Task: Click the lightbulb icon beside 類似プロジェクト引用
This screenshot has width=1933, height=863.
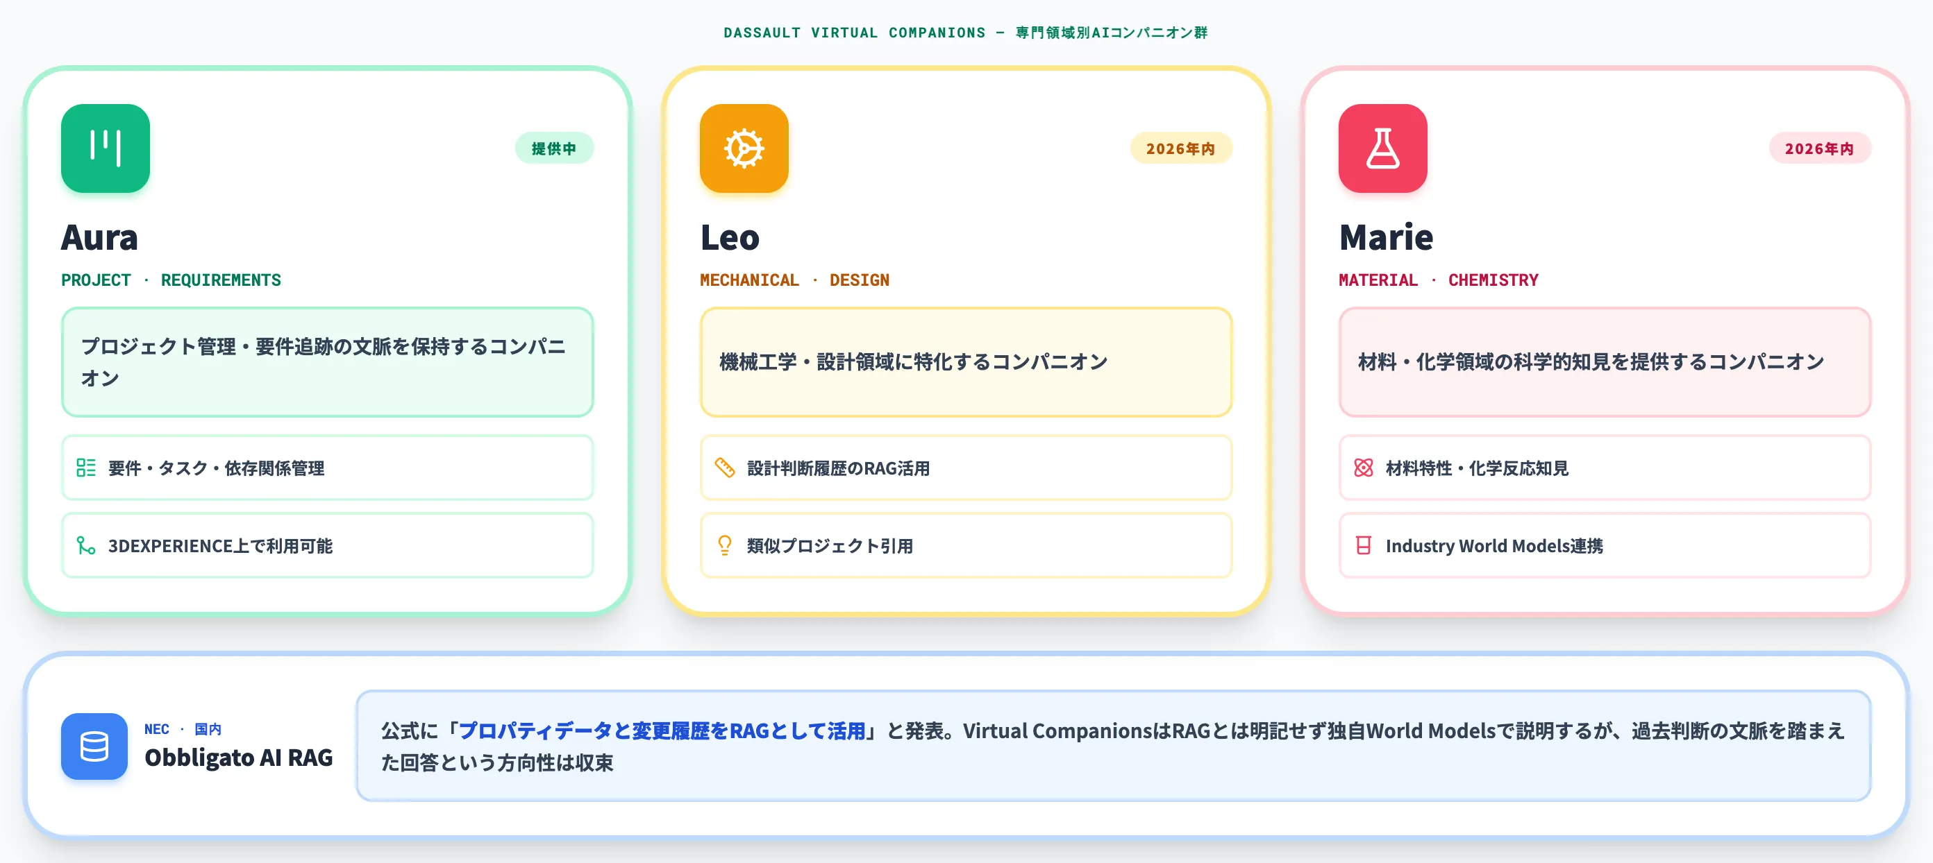Action: tap(724, 545)
